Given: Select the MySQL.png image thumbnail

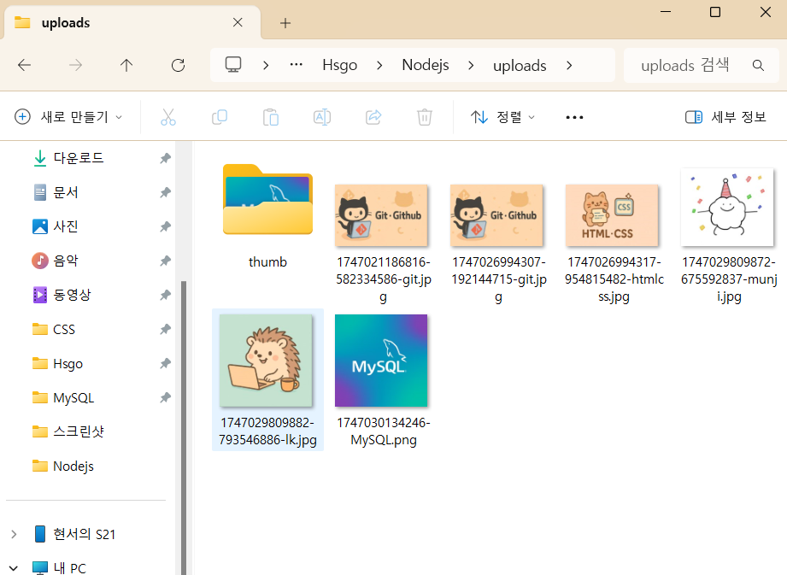Looking at the screenshot, I should (x=381, y=361).
